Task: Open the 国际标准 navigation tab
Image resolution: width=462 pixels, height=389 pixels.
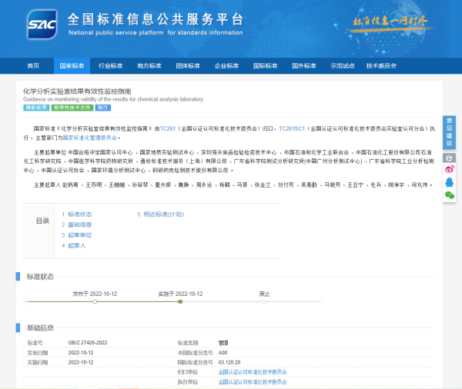Action: pyautogui.click(x=265, y=66)
